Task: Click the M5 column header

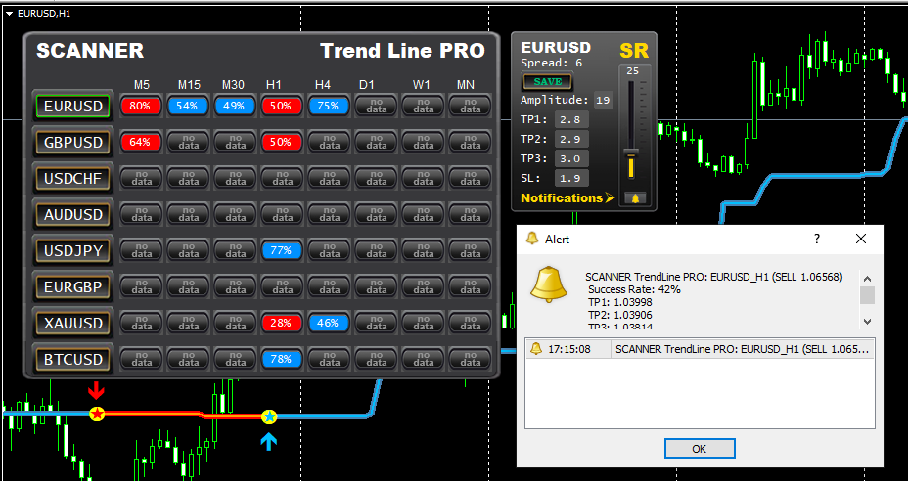Action: tap(142, 85)
